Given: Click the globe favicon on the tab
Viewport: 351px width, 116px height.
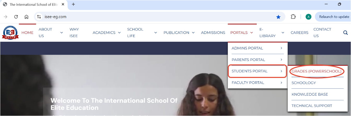Looking at the screenshot, I should coord(5,4).
